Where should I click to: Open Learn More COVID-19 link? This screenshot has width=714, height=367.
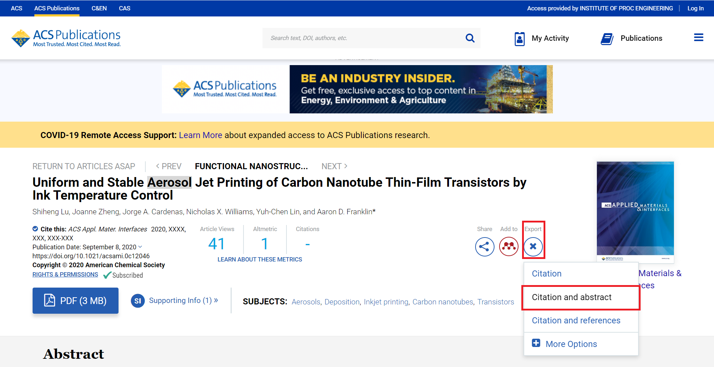coord(201,135)
